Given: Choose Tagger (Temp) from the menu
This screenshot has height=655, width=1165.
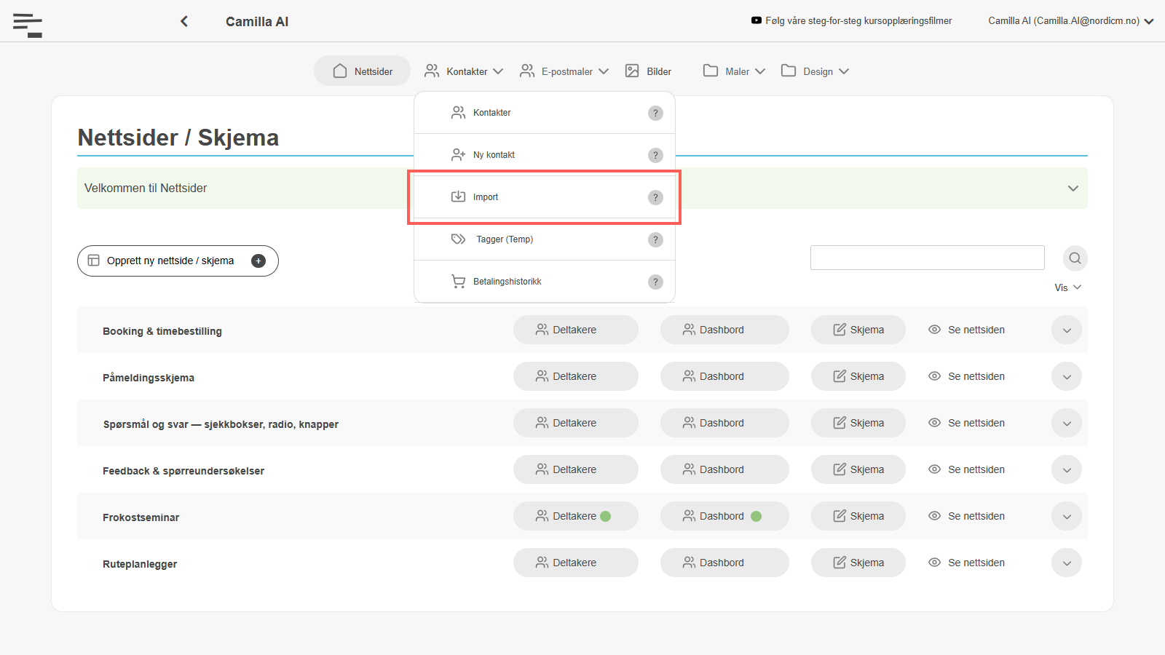Looking at the screenshot, I should click(545, 239).
